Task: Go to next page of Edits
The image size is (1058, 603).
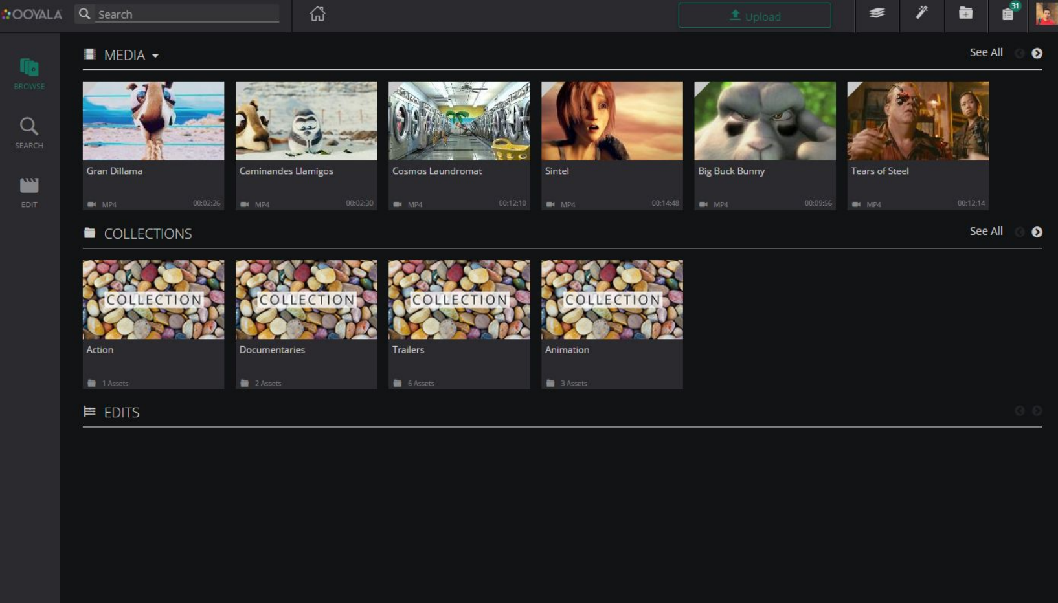Action: point(1037,411)
